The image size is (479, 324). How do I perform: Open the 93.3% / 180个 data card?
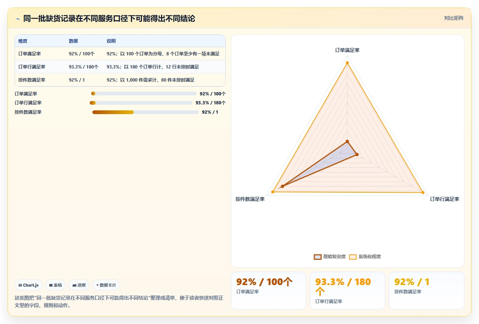point(347,290)
